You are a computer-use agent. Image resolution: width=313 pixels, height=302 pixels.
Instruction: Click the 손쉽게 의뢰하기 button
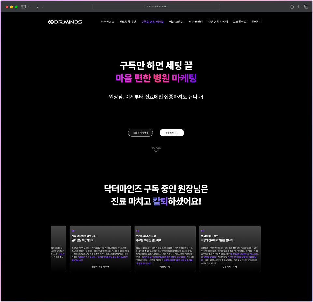pos(140,133)
